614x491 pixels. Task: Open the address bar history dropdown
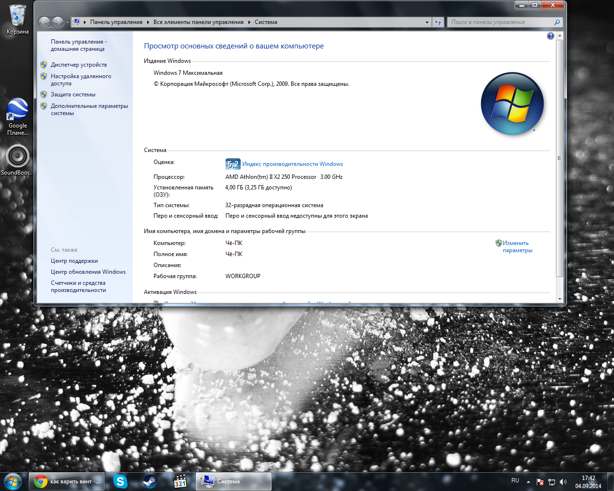pyautogui.click(x=427, y=22)
